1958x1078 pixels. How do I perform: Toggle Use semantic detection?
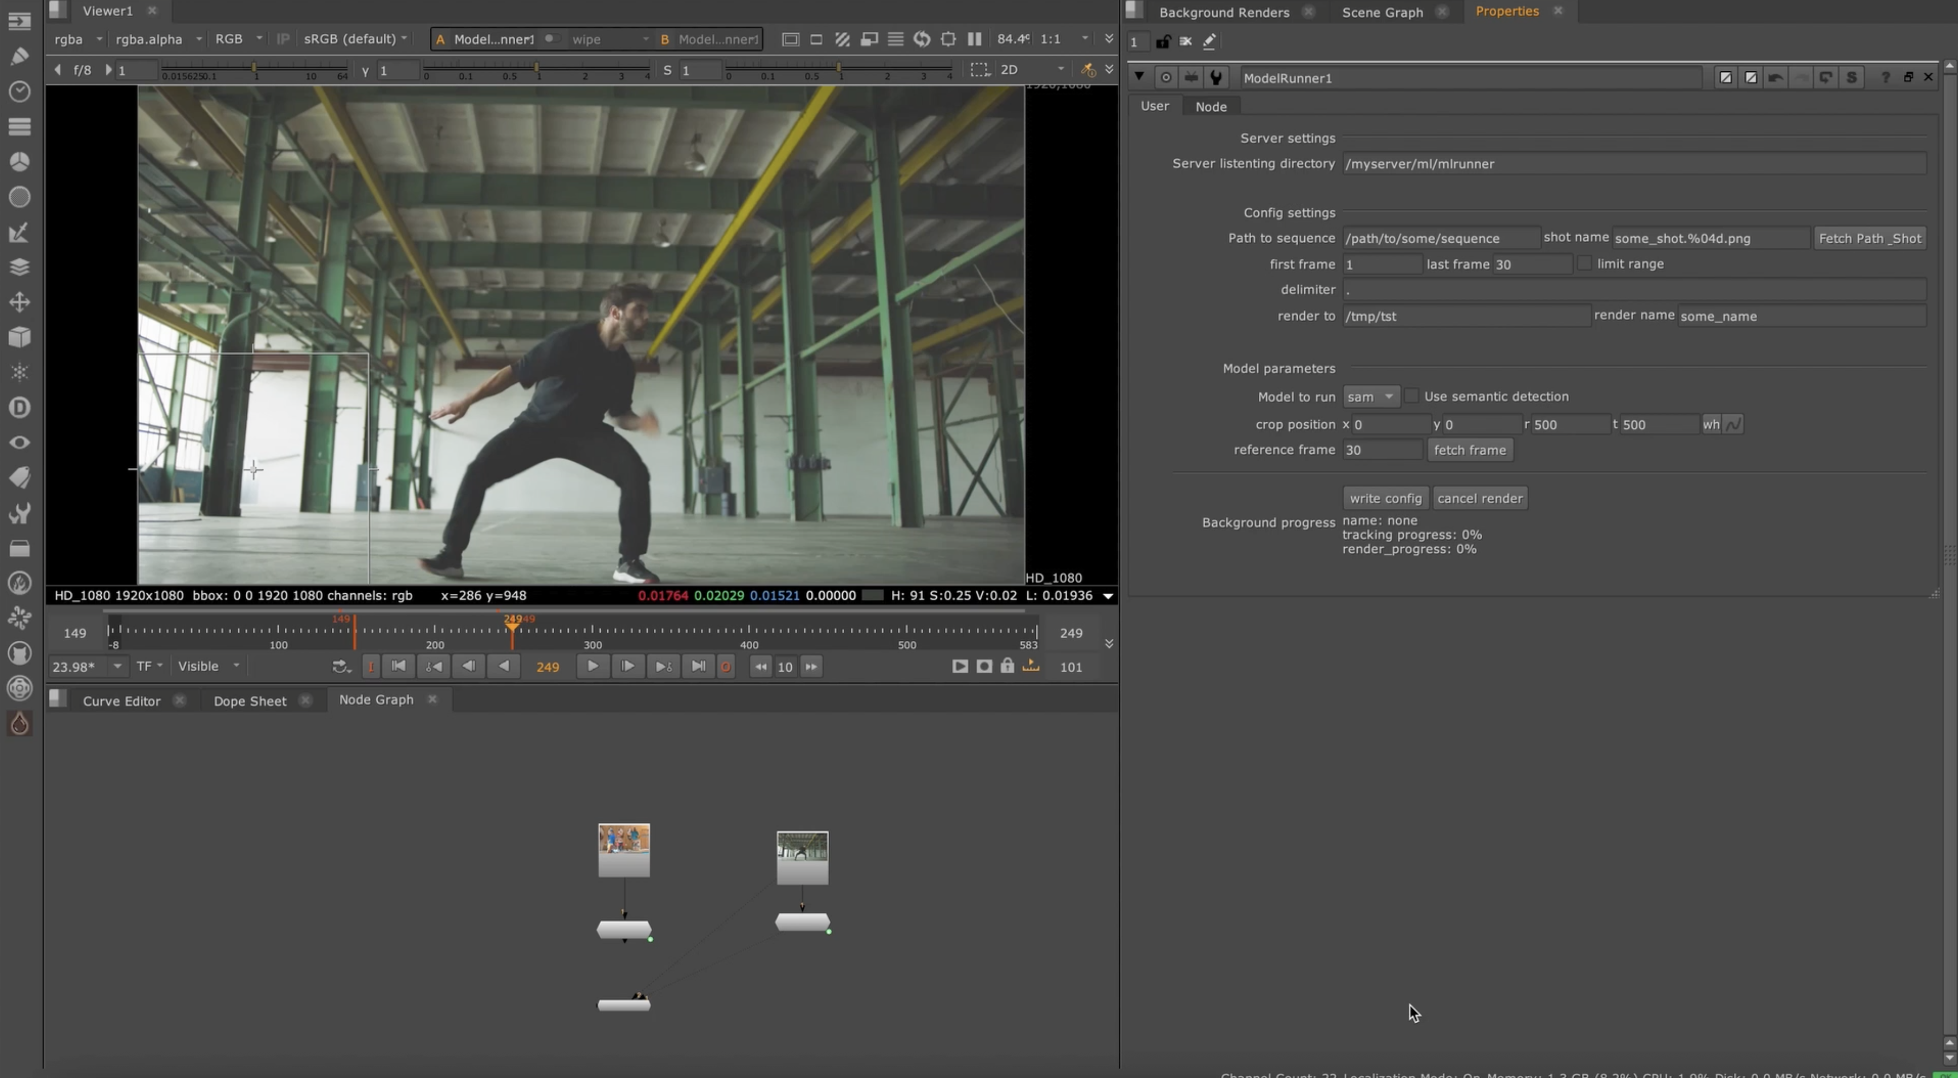pyautogui.click(x=1412, y=396)
